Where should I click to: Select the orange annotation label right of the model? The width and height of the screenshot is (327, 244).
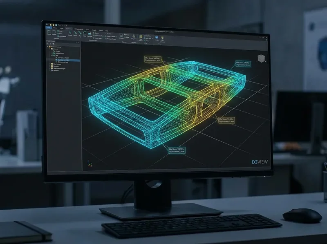(226, 120)
